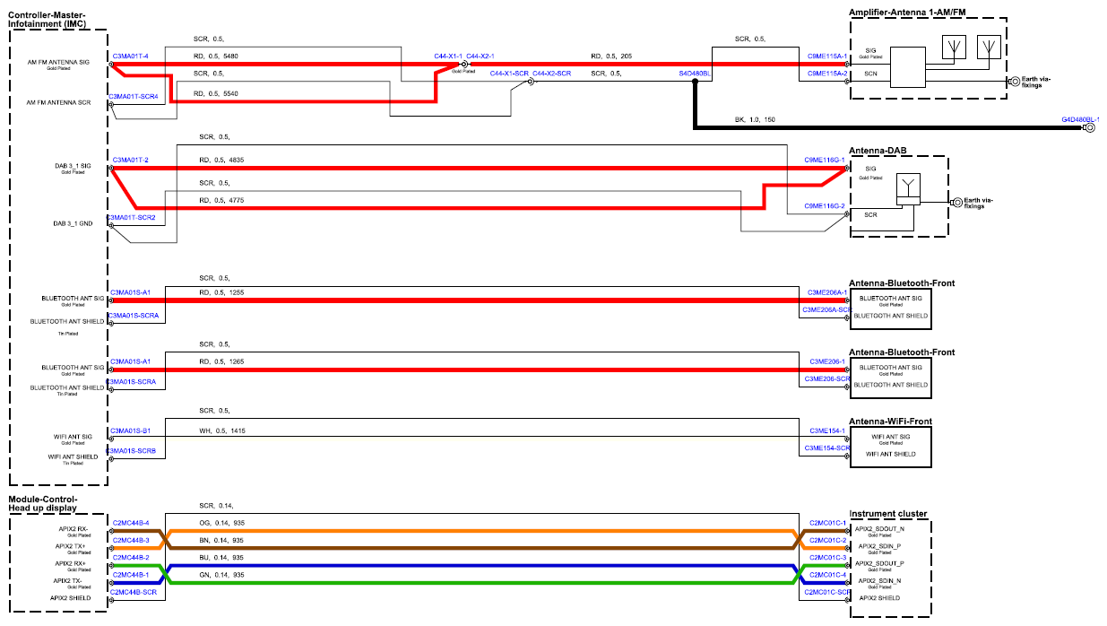Click wire label 'RD, 0.5, 4835'
The image size is (1107, 626).
pos(221,160)
